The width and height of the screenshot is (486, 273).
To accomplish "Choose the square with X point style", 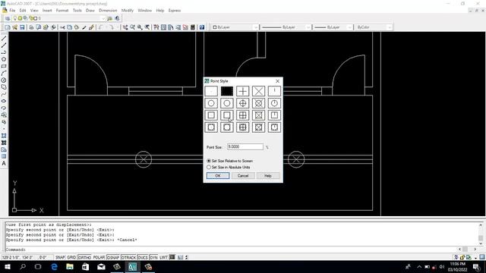I will 258,115.
